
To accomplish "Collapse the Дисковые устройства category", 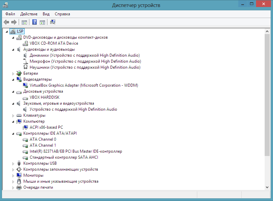I will (x=13, y=92).
